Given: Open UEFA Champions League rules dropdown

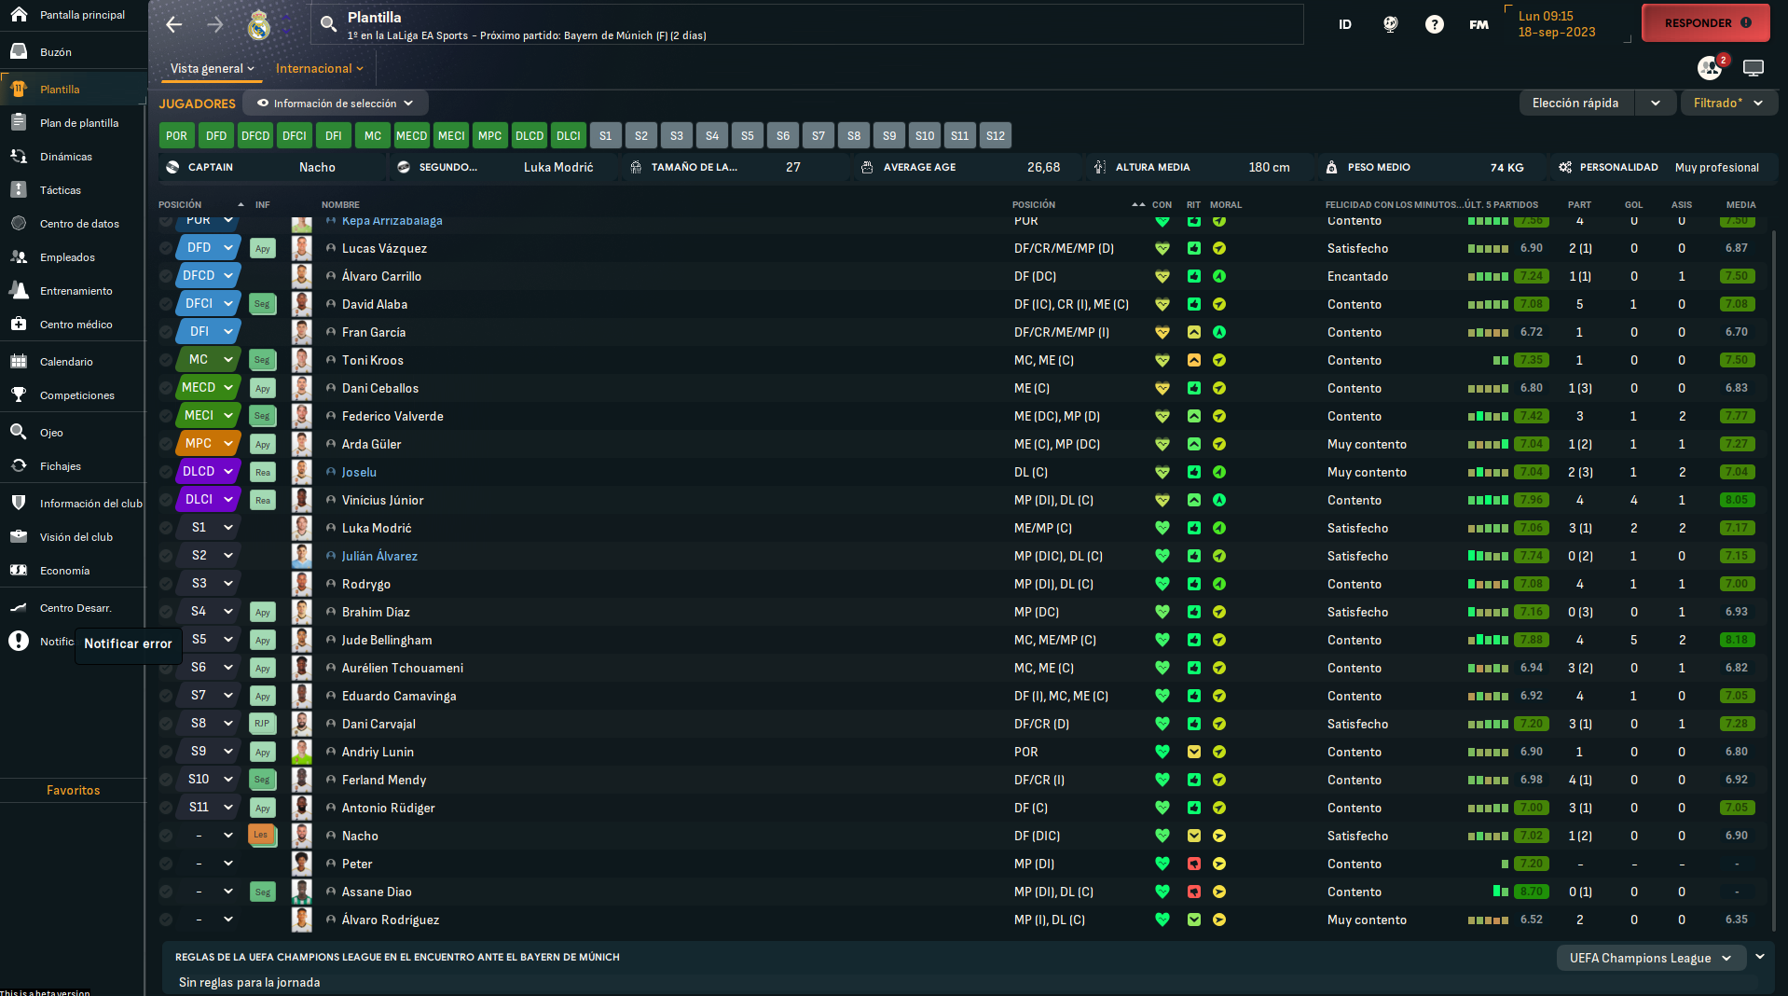Looking at the screenshot, I should [1651, 958].
